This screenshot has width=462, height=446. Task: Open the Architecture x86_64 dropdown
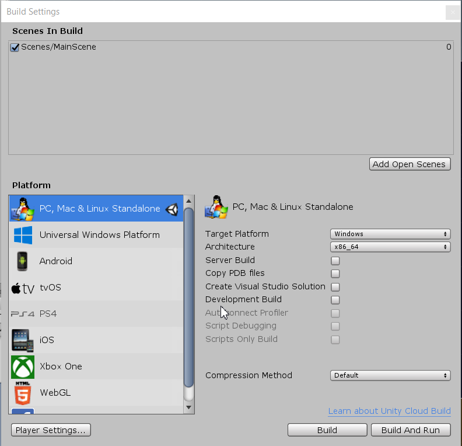390,247
